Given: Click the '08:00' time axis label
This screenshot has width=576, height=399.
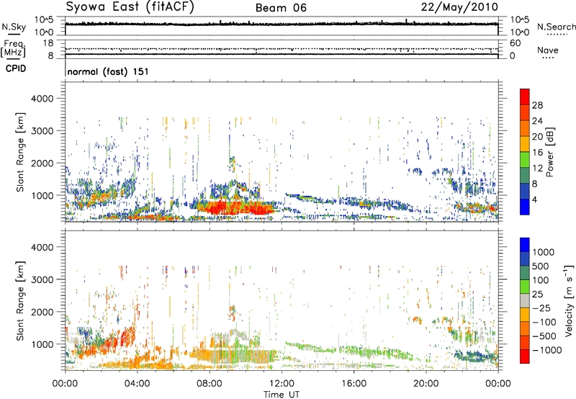Looking at the screenshot, I should pos(210,384).
